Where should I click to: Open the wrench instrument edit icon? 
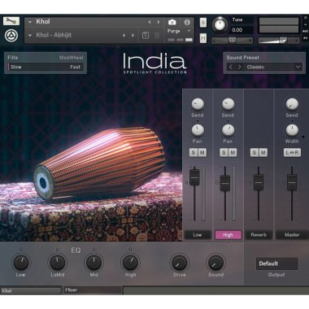[11, 21]
